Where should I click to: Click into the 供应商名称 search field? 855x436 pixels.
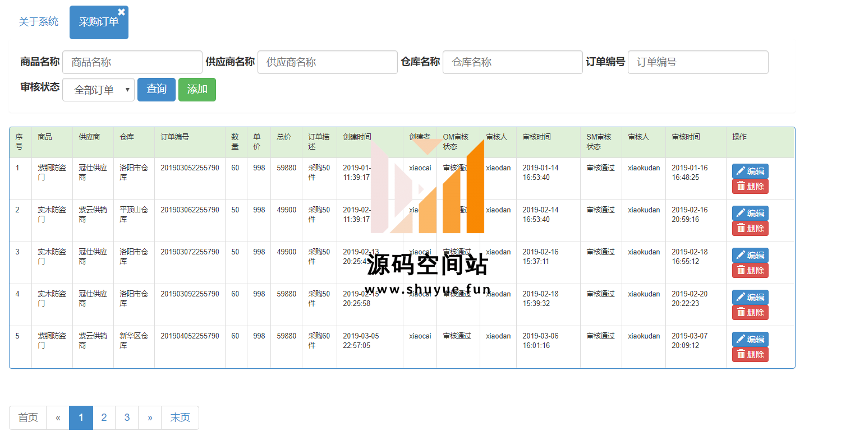click(327, 62)
